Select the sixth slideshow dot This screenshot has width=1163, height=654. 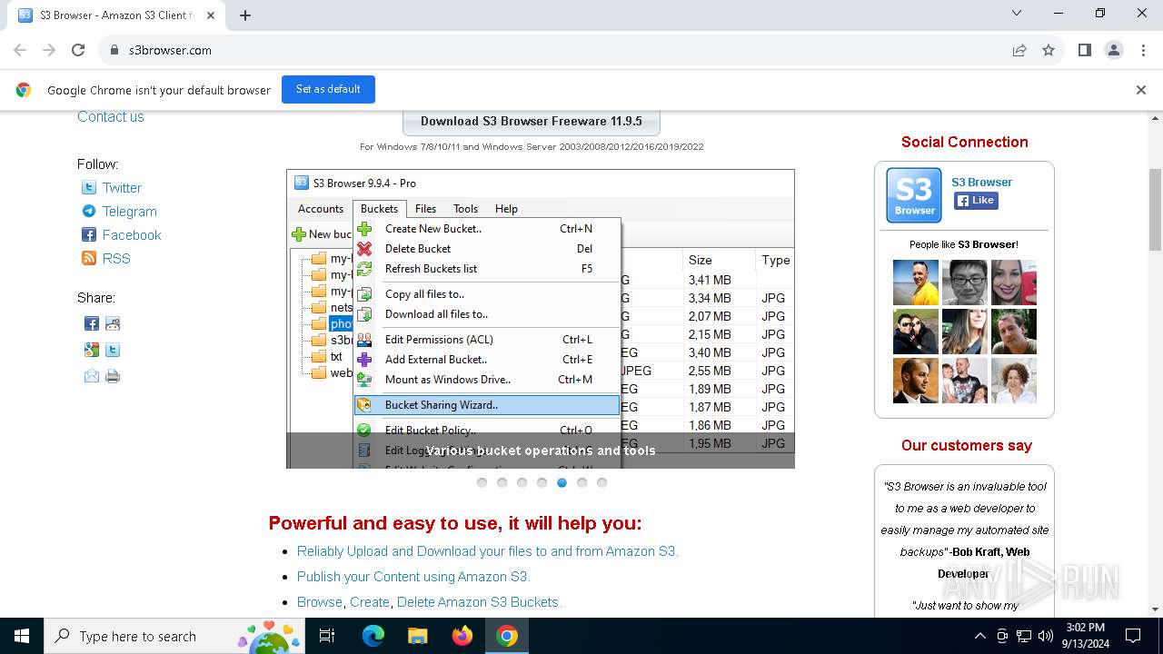[581, 482]
